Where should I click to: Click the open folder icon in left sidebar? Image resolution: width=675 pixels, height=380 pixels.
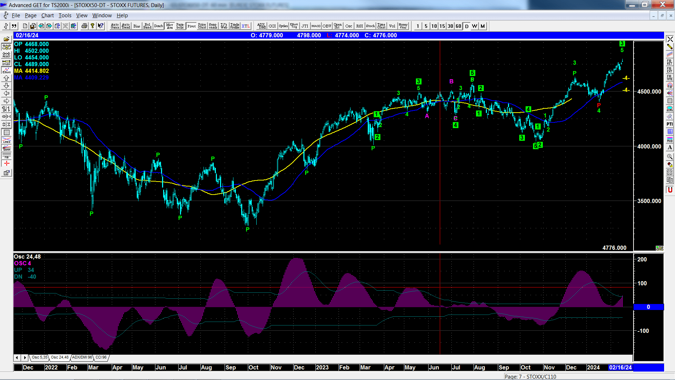6,39
